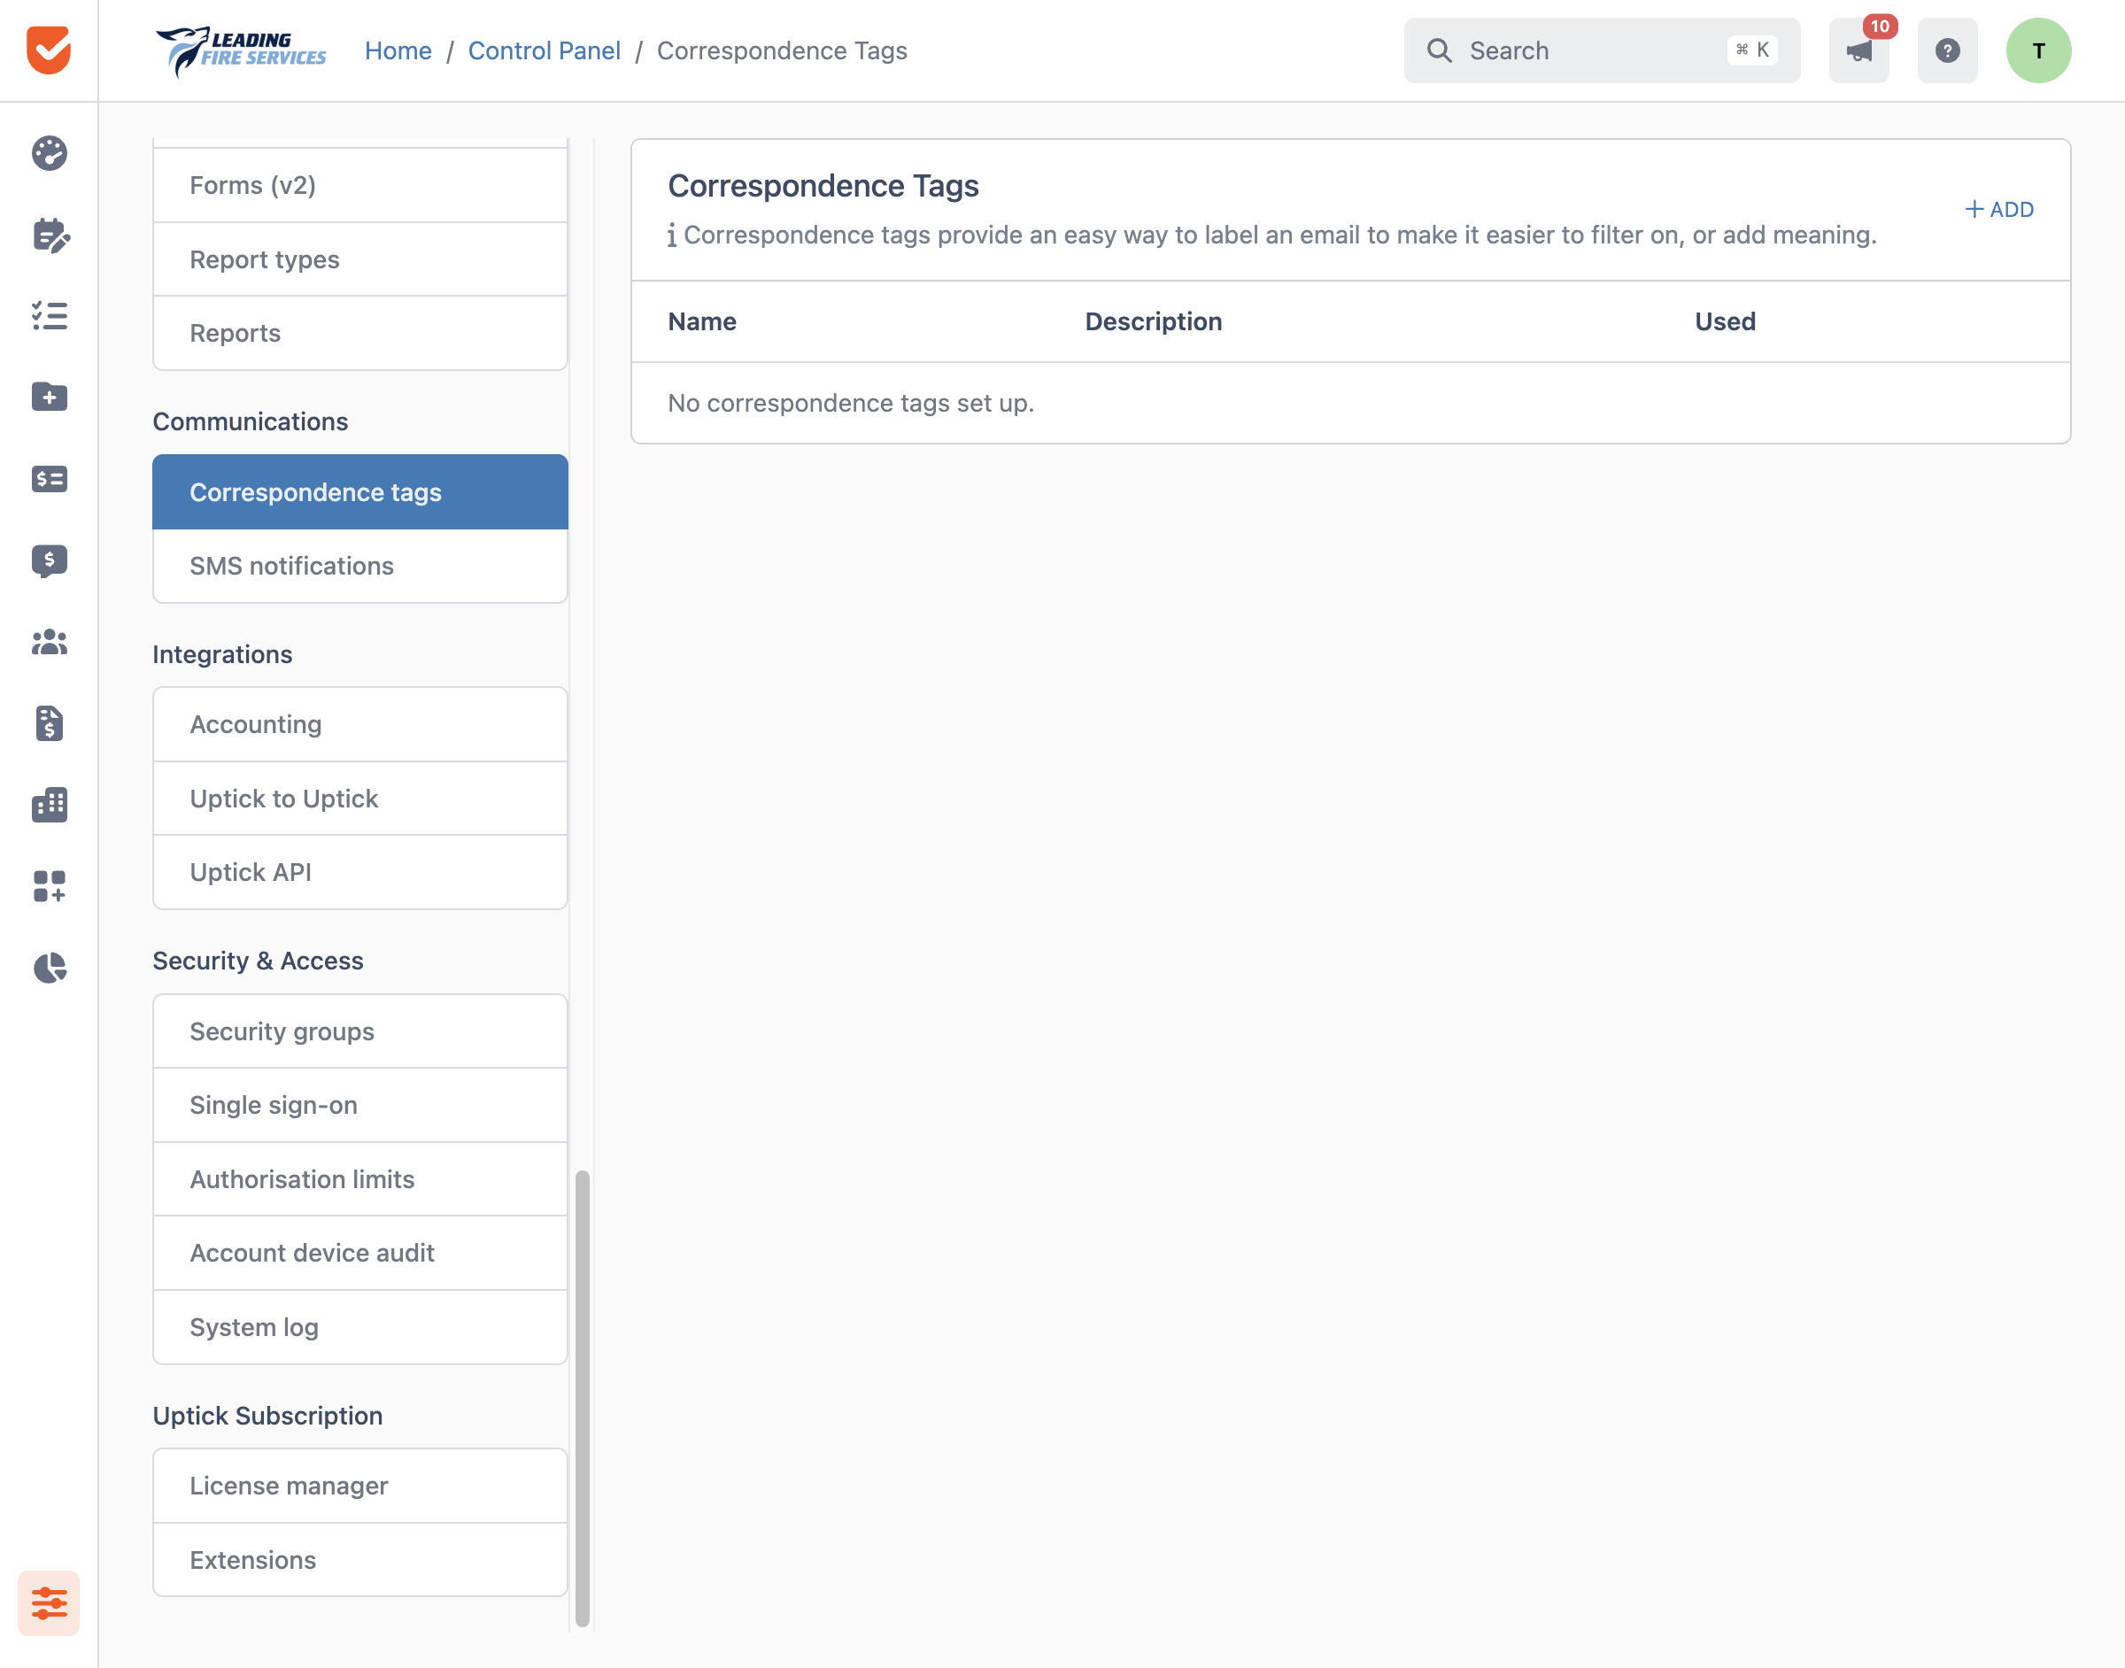Open Authorisation limits settings
Image resolution: width=2125 pixels, height=1668 pixels.
point(360,1179)
